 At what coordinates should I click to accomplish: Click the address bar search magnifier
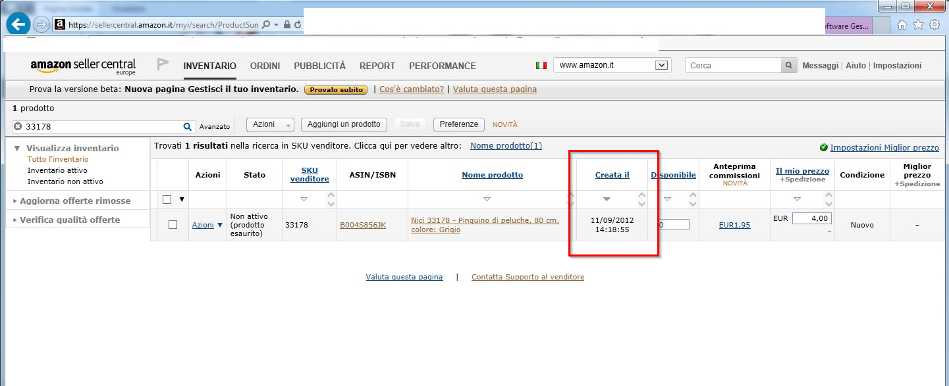[266, 25]
